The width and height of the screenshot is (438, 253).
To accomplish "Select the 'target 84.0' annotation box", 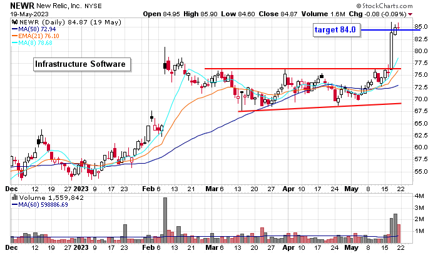I will (x=338, y=30).
